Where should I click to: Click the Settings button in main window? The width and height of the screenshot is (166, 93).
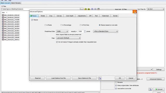pyautogui.click(x=159, y=69)
